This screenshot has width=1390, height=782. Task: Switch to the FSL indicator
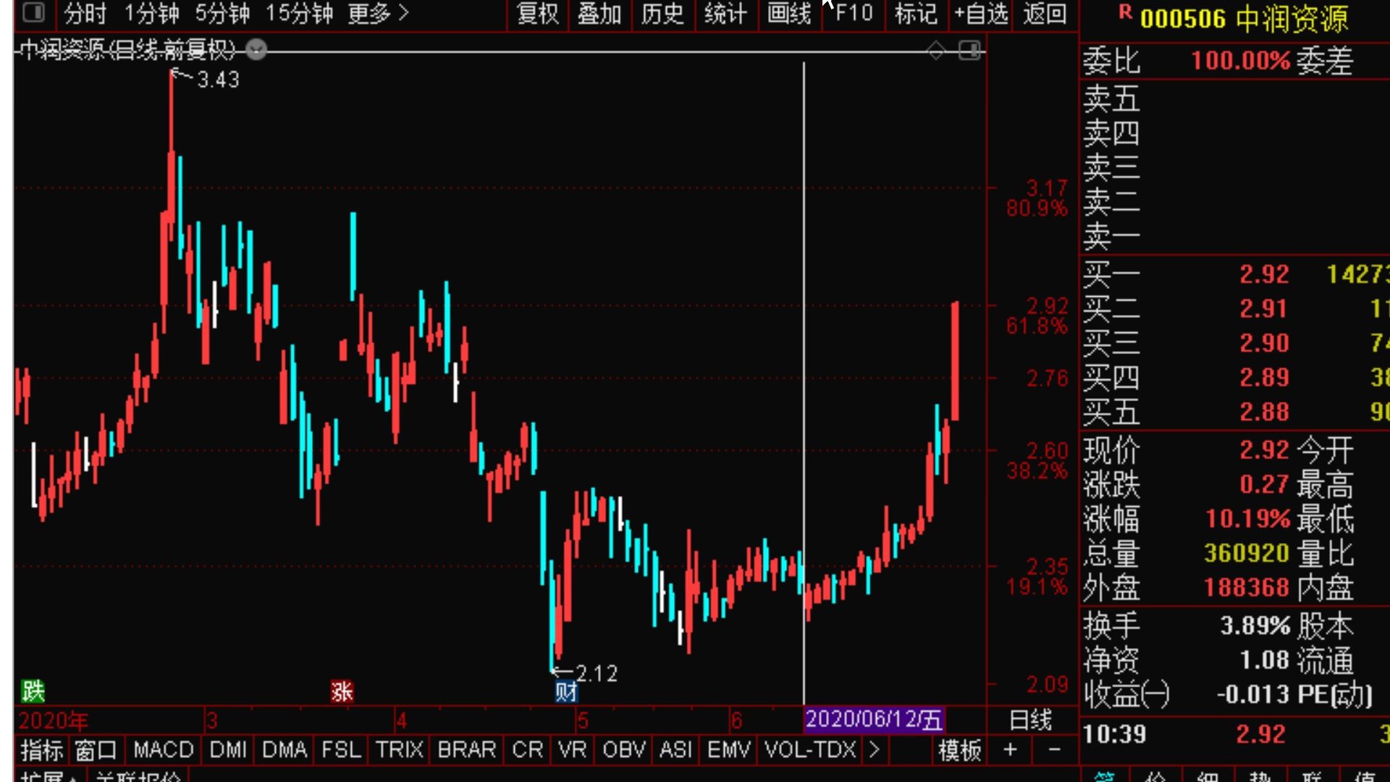point(341,749)
